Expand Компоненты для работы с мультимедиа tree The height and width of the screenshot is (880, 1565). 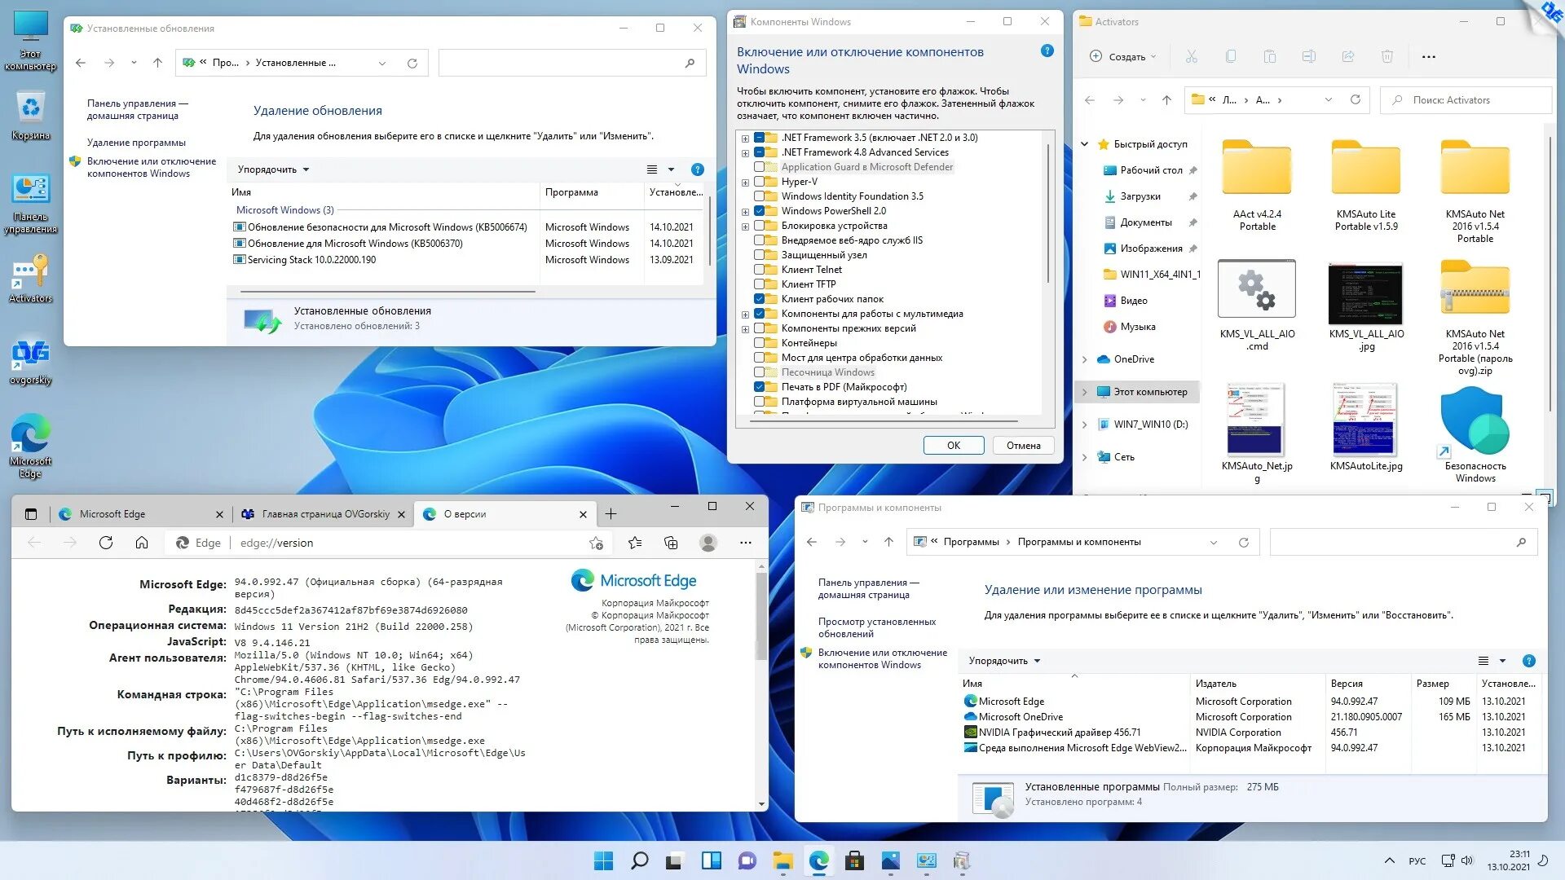click(x=746, y=314)
